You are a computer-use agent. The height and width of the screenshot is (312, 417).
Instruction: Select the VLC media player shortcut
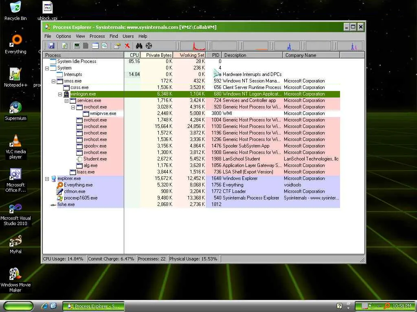tap(15, 147)
